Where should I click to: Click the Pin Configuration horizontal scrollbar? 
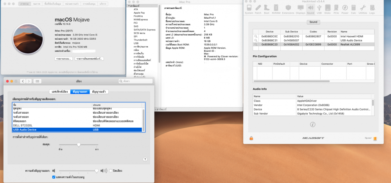(291, 81)
